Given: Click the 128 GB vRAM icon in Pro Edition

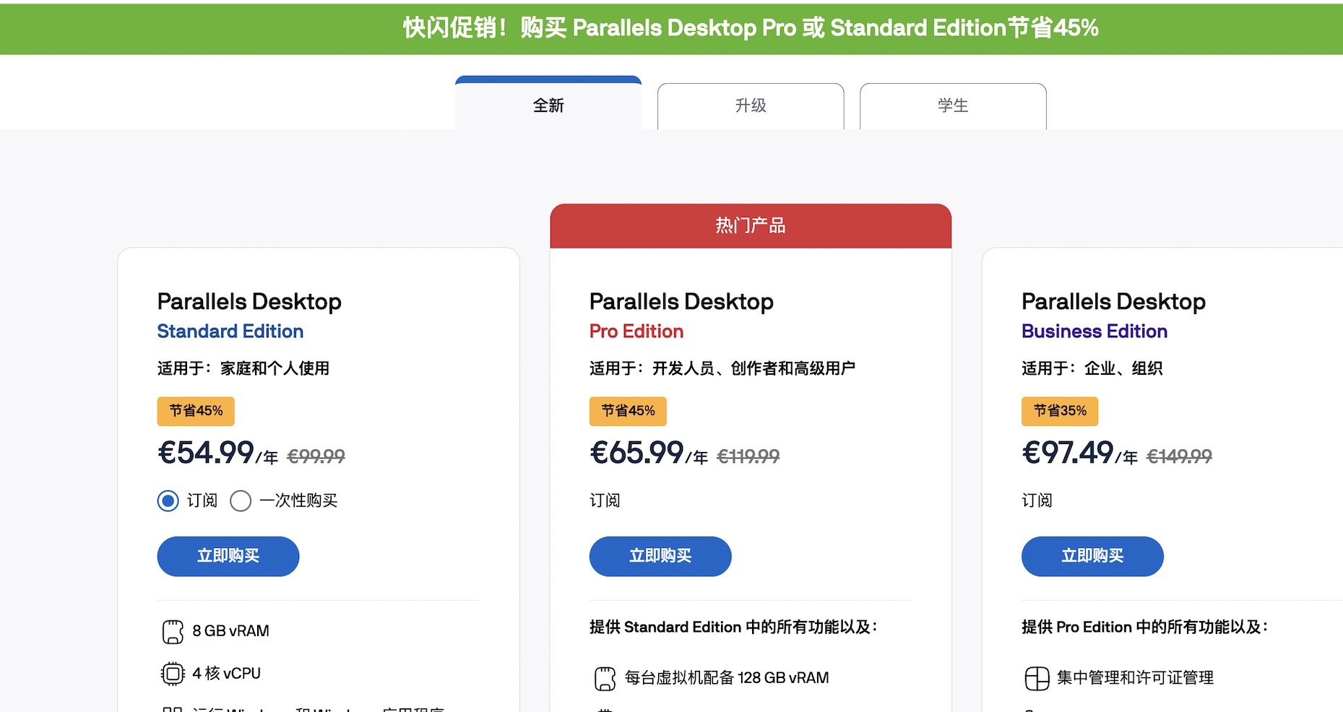Looking at the screenshot, I should [x=605, y=678].
